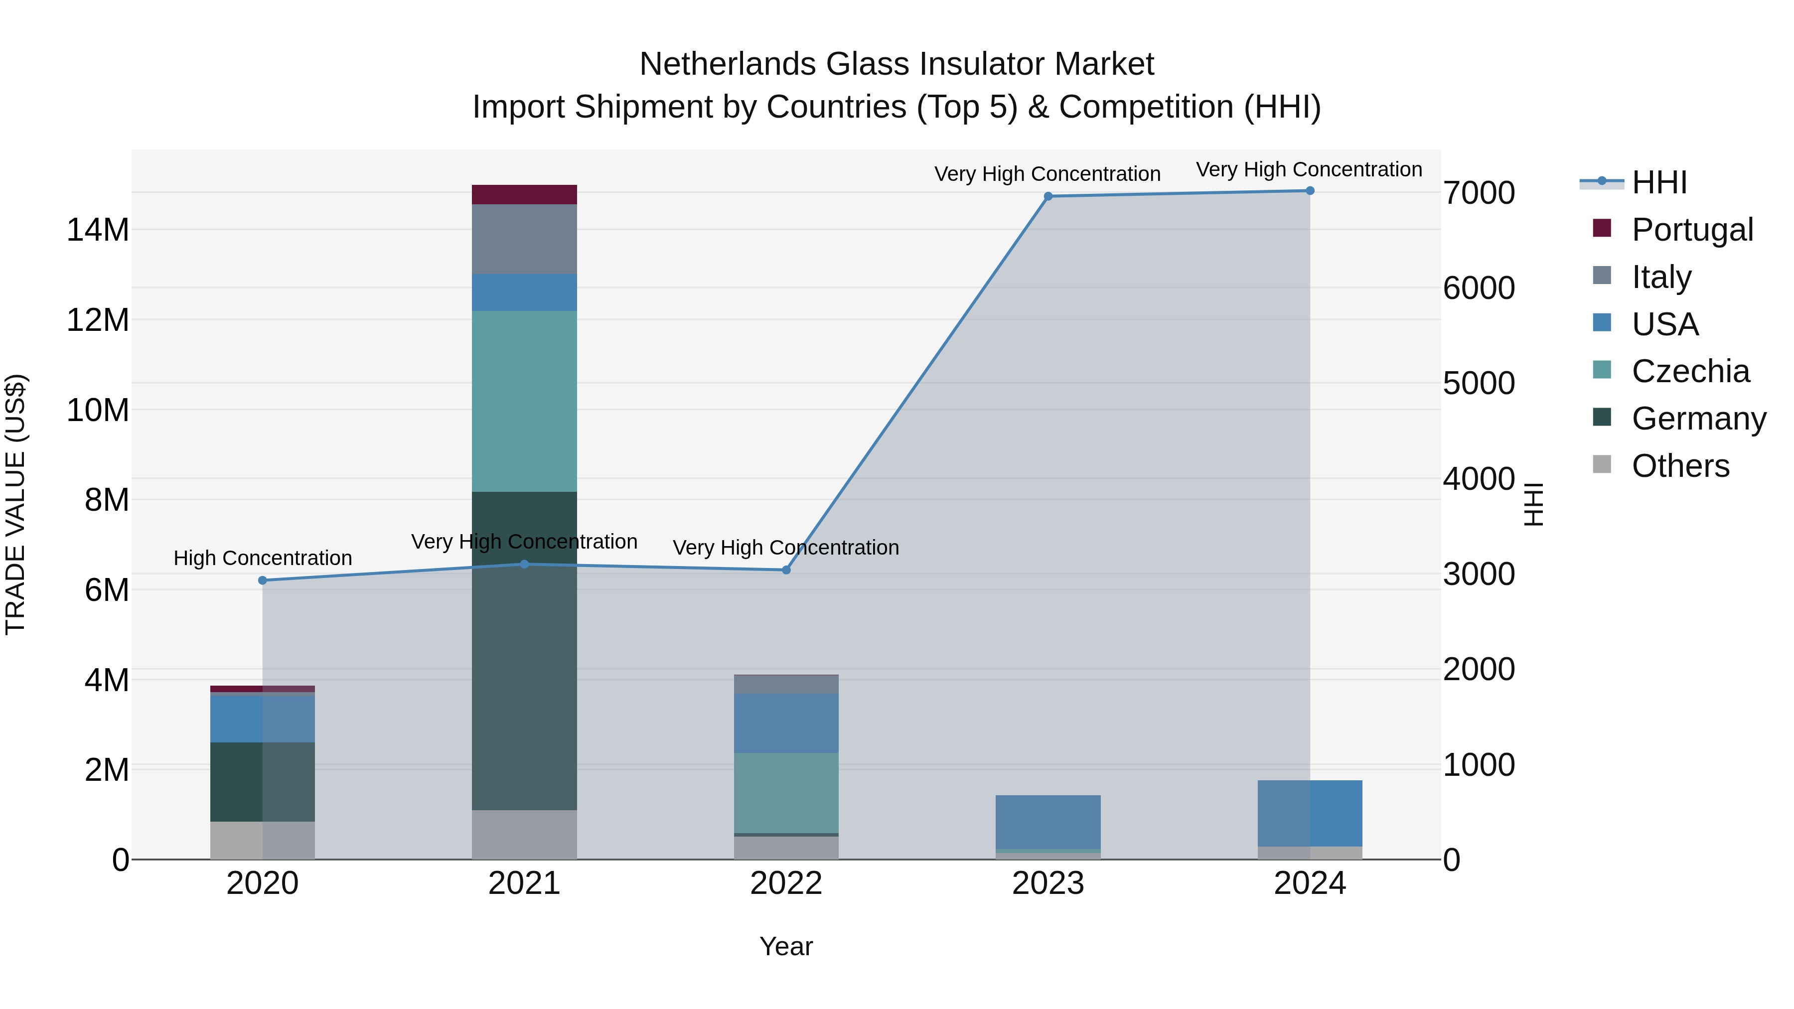Screen dimensions: 1794x1009
Task: Click the '5000' right axis tick
Action: 1479,384
